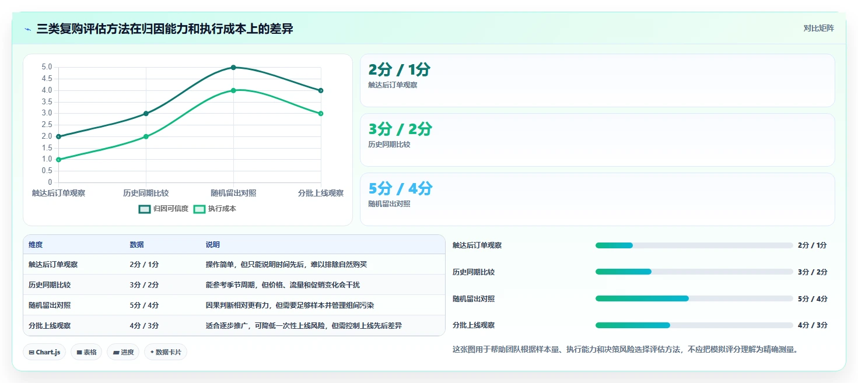
Task: Click the 执行成本 point at 触达后订单观察
Action: point(58,159)
